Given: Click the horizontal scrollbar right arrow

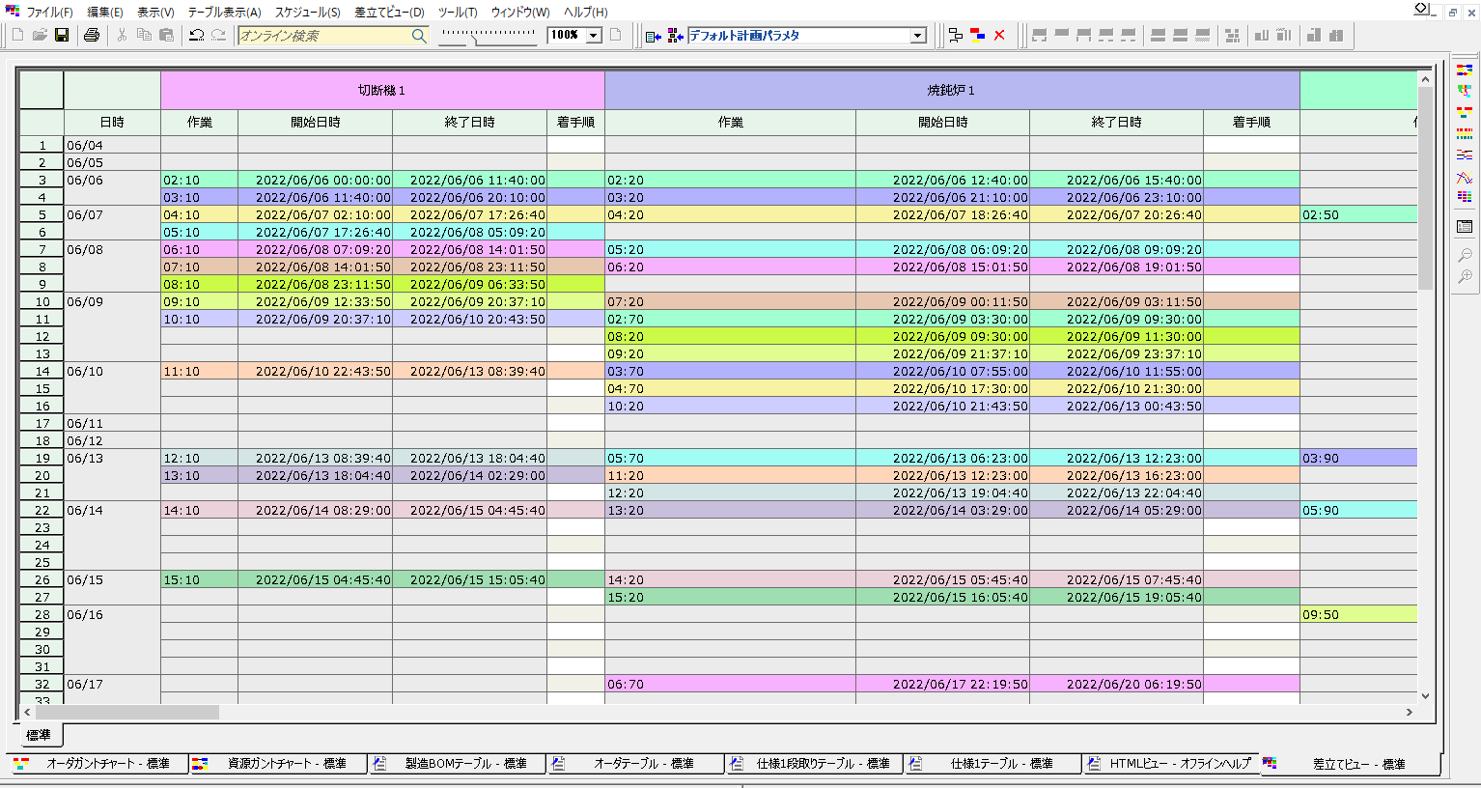Looking at the screenshot, I should [x=1409, y=712].
